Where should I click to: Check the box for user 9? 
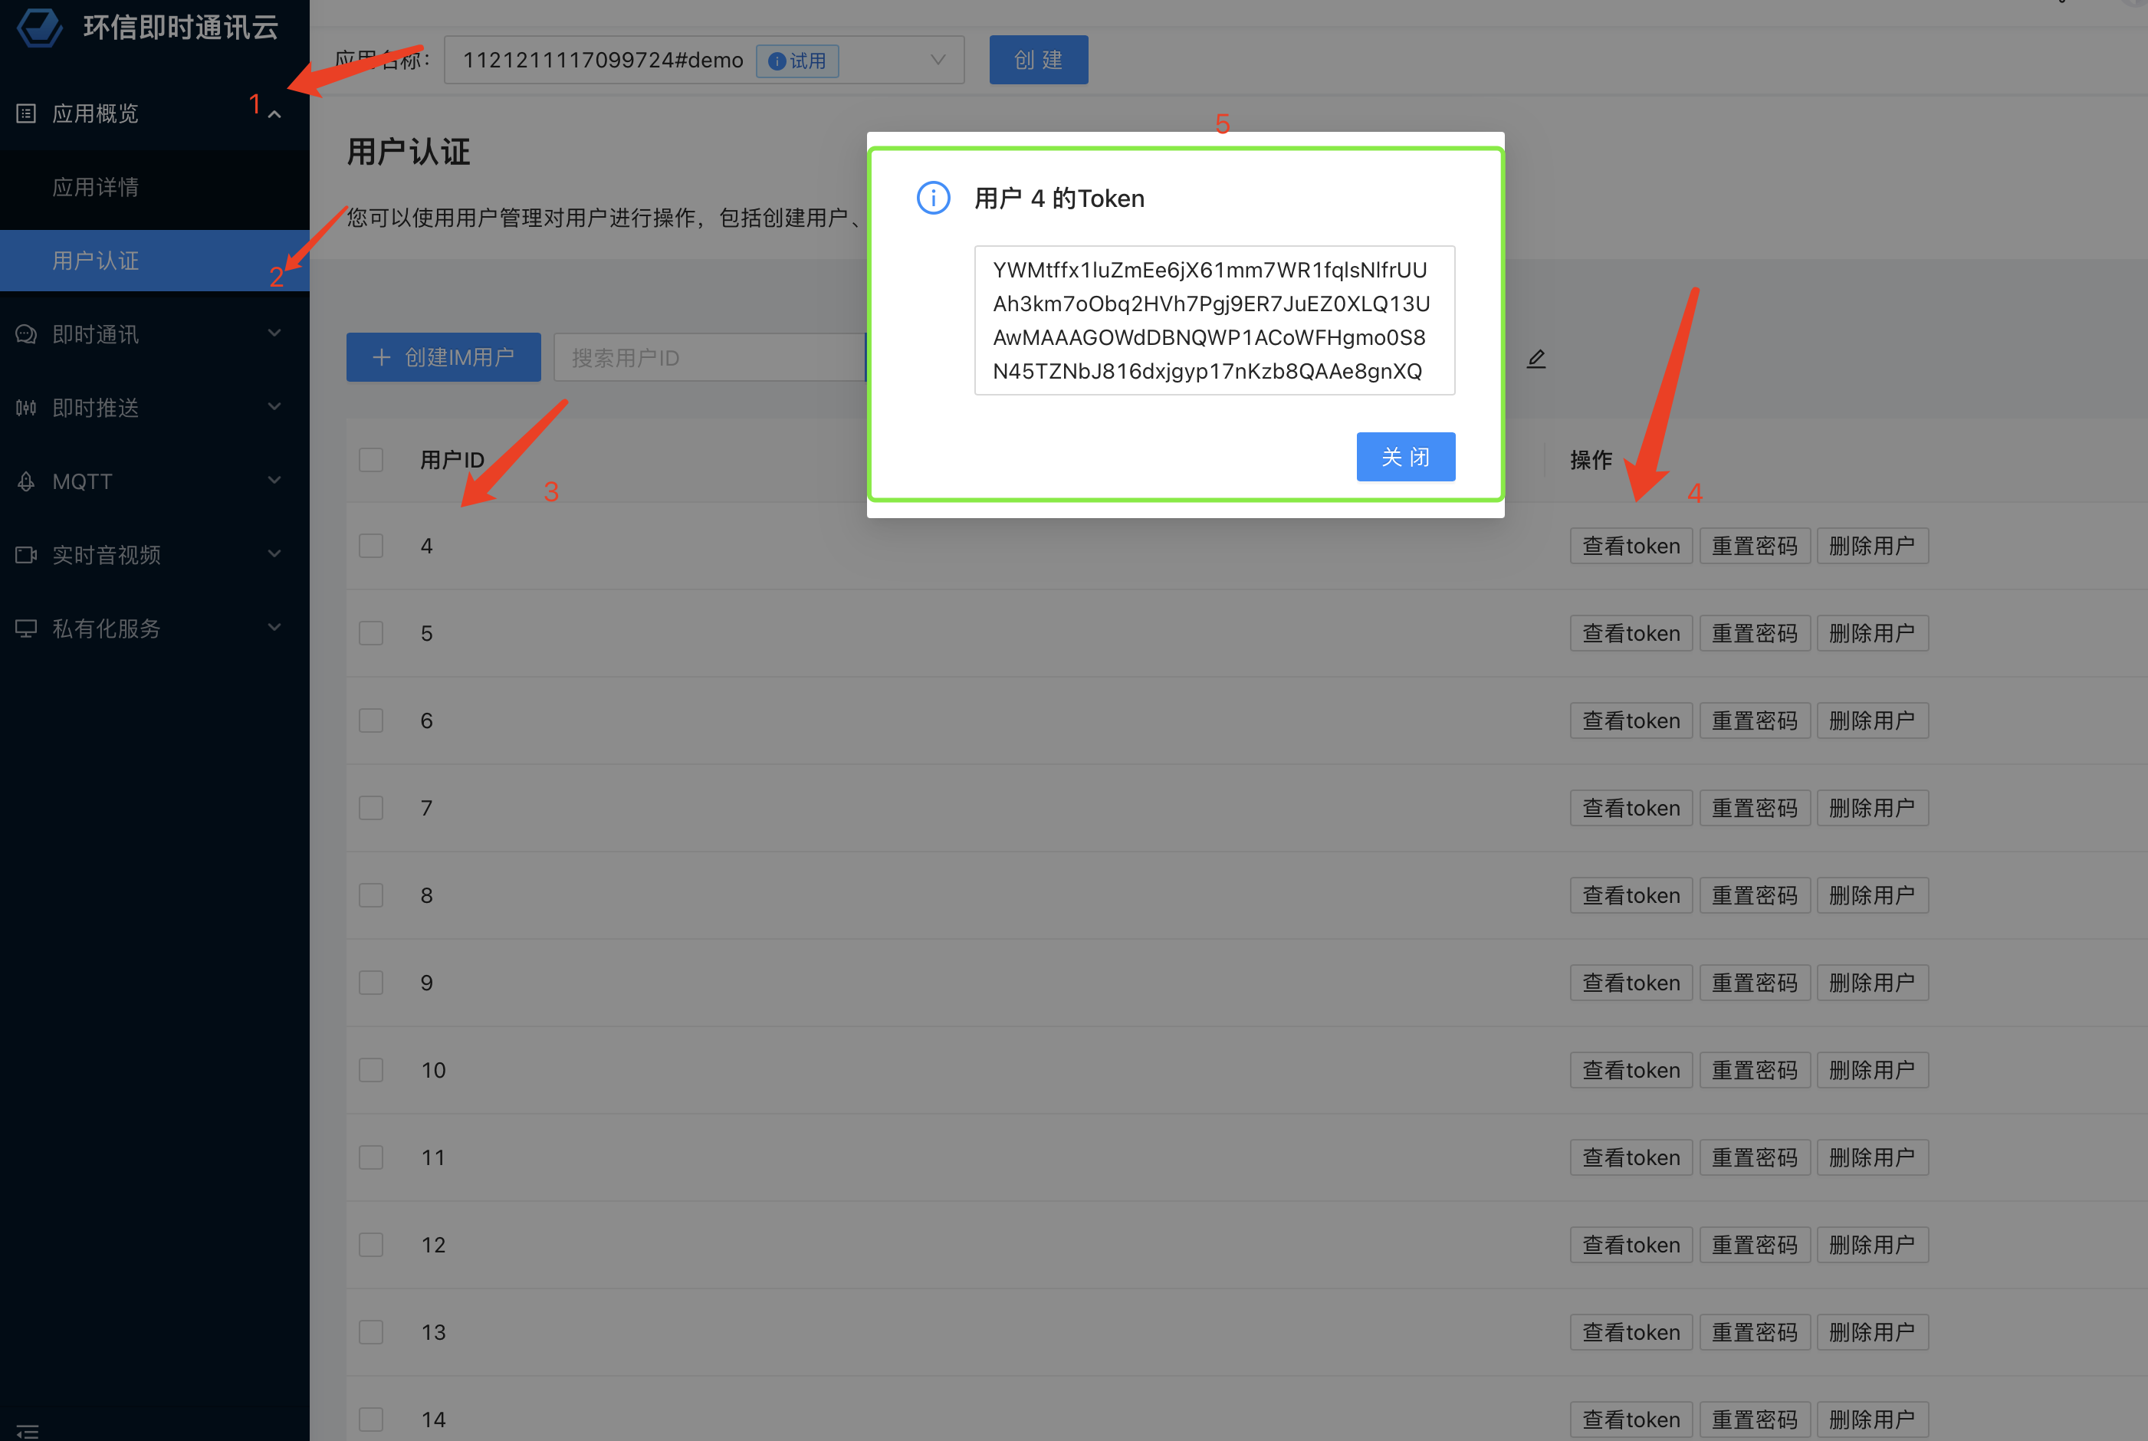coord(371,983)
